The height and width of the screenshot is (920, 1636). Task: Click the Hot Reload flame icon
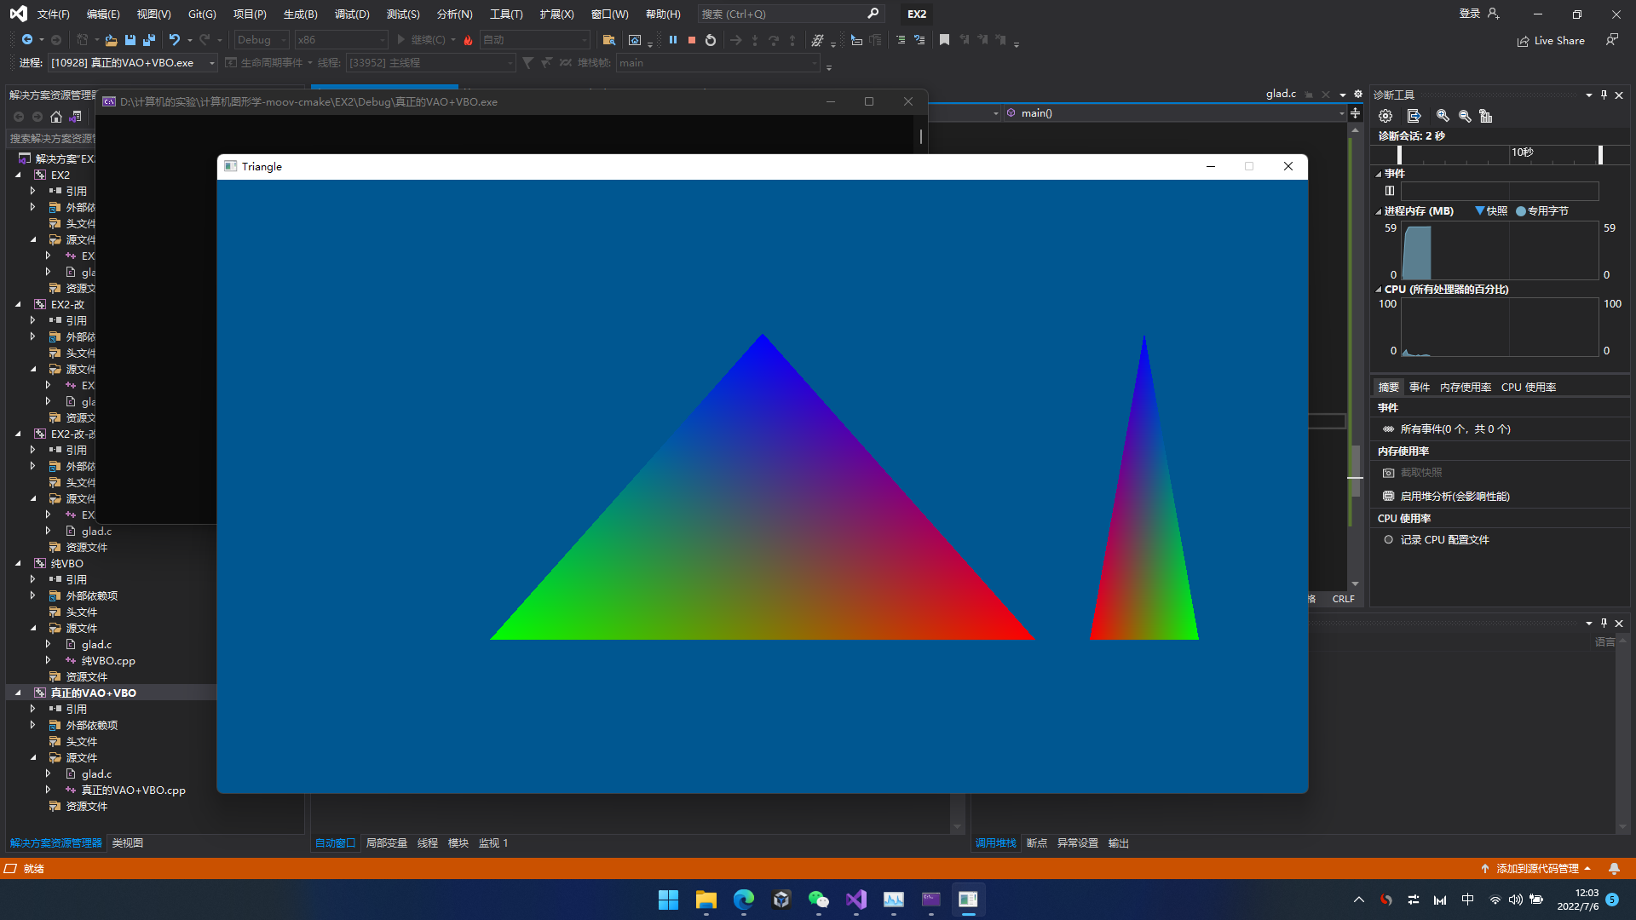[x=468, y=40]
